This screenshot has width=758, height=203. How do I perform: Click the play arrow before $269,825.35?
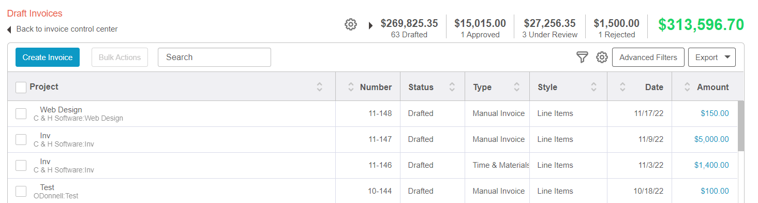pyautogui.click(x=370, y=25)
